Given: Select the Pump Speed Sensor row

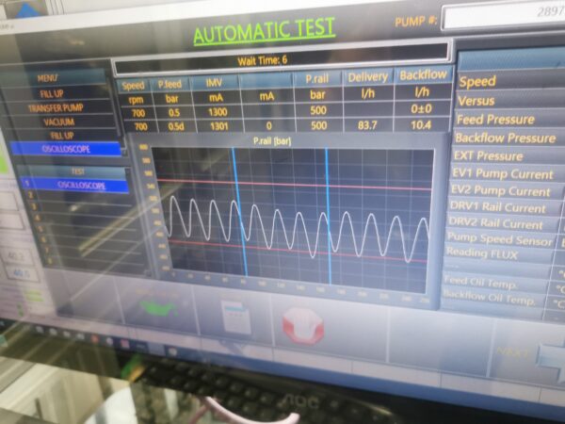Looking at the screenshot, I should (x=500, y=240).
